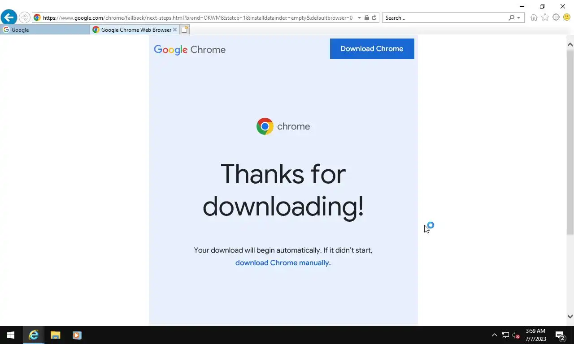Go back with the browser Back arrow

(x=9, y=17)
